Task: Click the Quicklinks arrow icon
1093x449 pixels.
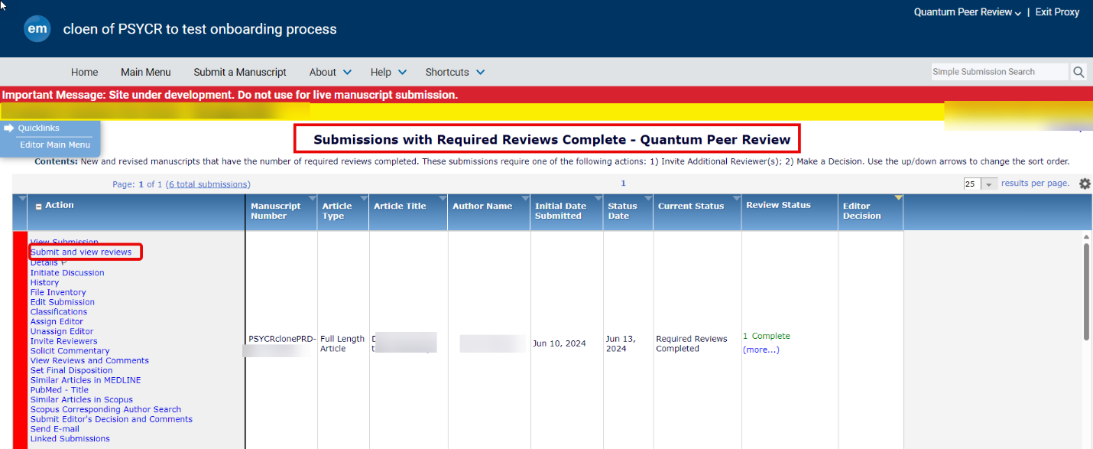Action: pos(9,128)
